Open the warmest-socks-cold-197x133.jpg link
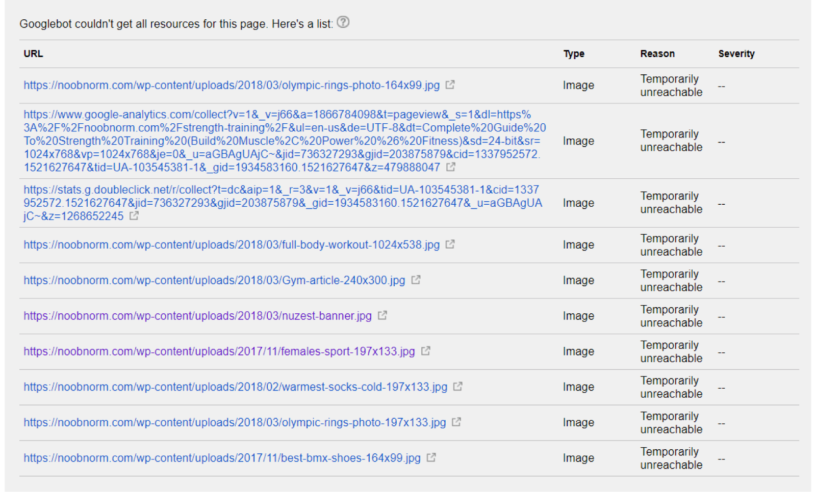816x492 pixels. click(235, 387)
